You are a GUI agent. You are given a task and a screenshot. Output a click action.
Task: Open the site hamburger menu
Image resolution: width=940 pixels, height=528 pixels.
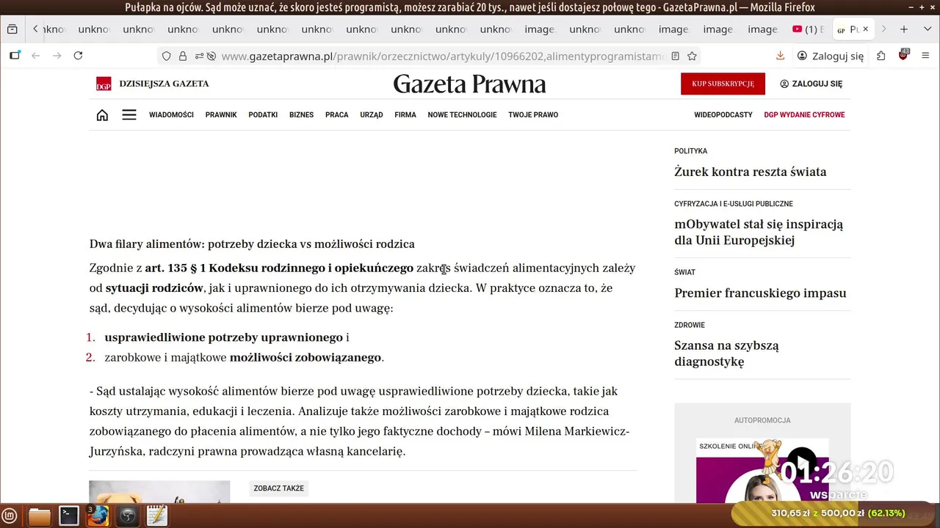tap(129, 115)
